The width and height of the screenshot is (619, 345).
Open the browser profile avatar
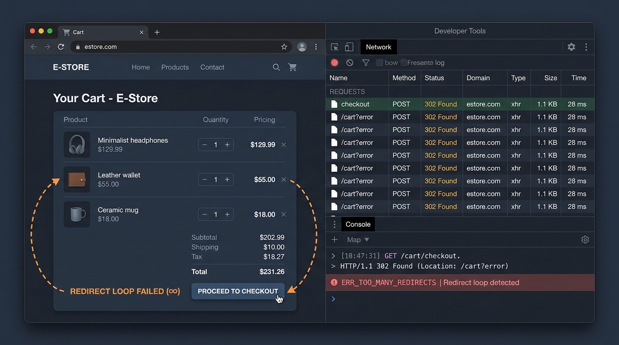302,47
